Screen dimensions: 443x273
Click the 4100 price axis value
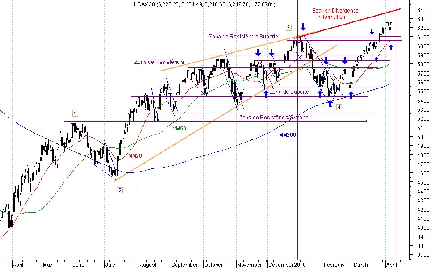[423, 219]
